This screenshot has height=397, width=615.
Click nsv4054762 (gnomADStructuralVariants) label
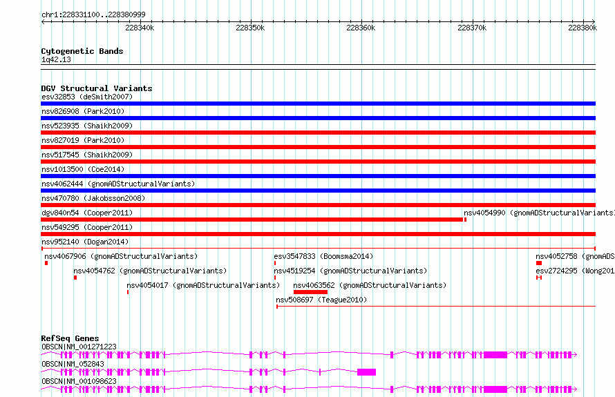point(150,271)
